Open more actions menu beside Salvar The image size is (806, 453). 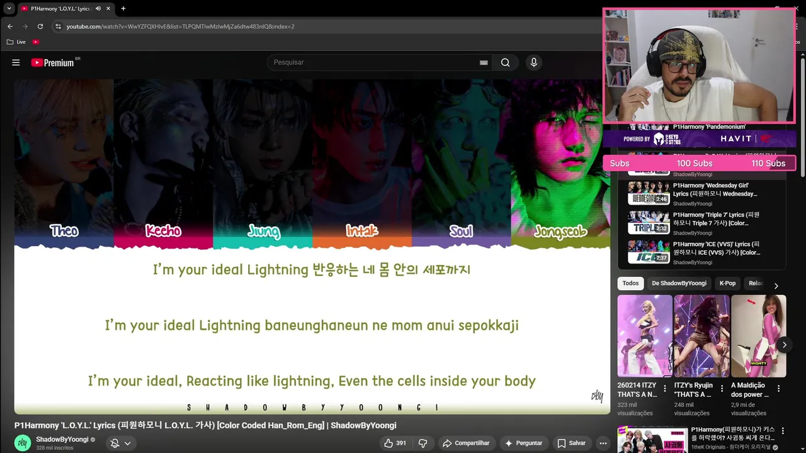tap(603, 443)
